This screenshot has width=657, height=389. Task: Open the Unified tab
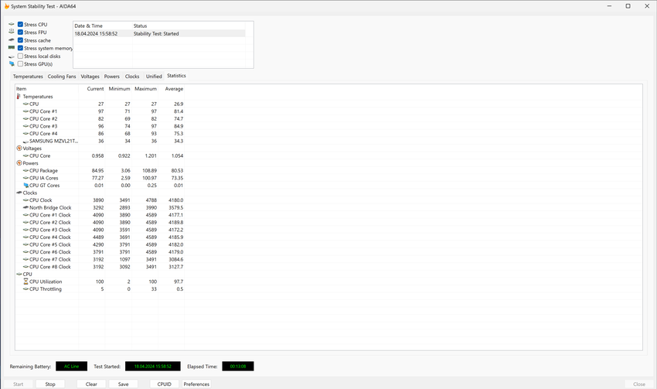click(x=154, y=77)
